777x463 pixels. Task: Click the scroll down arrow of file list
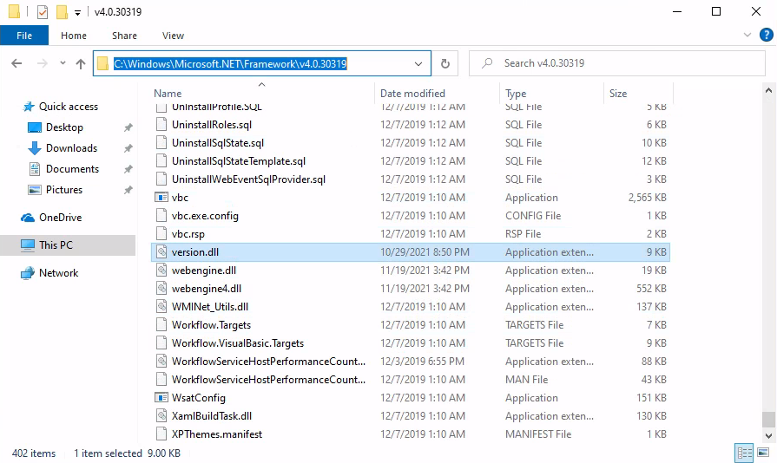click(768, 436)
